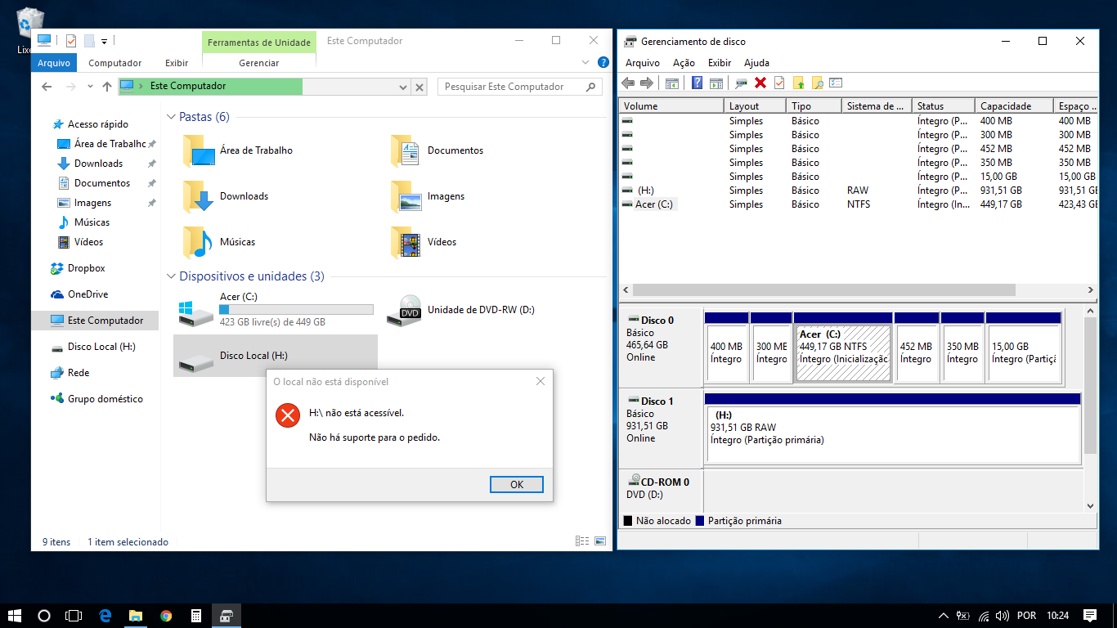This screenshot has height=628, width=1117.
Task: Click the Pesquisar Este Computador search field
Action: coord(520,87)
